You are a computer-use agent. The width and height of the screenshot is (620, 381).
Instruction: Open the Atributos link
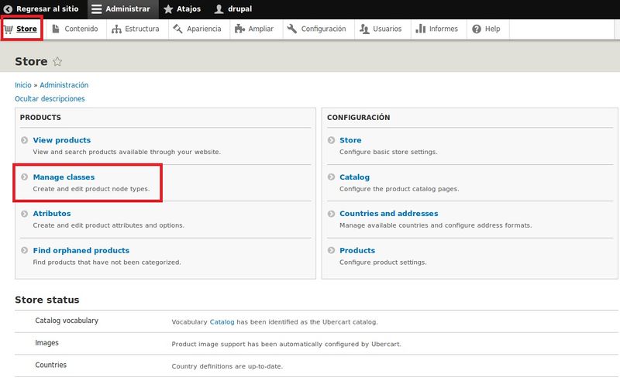pos(52,214)
